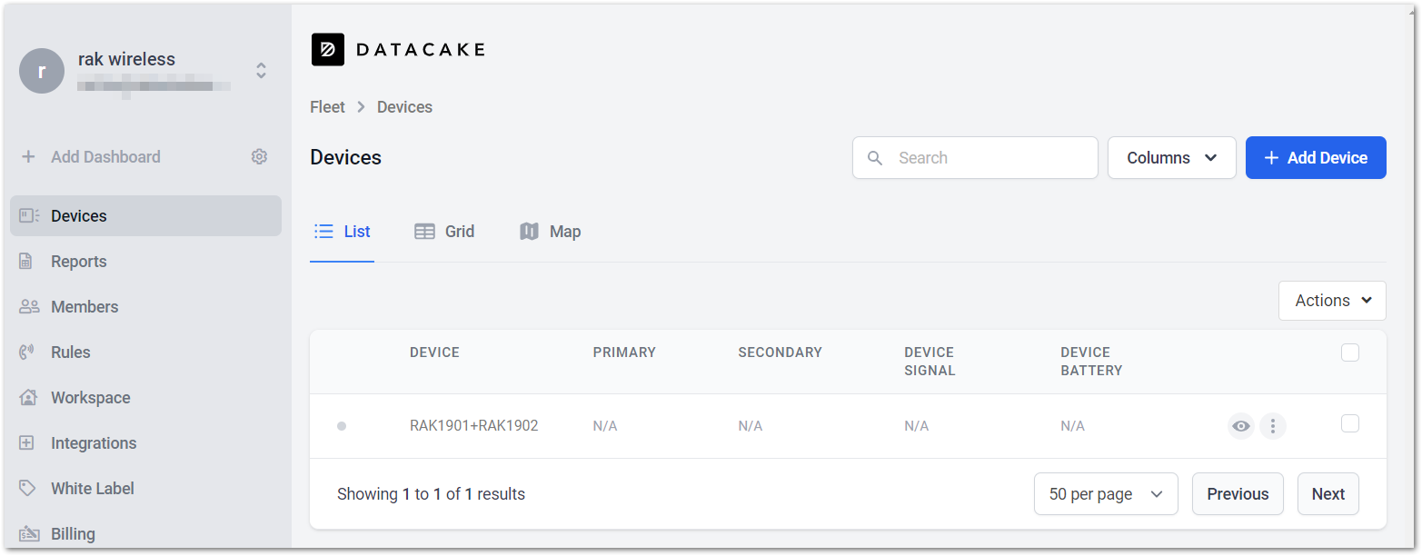The height and width of the screenshot is (556, 1422).
Task: Toggle the eye icon for RAK1901+RAK1902
Action: [x=1241, y=425]
